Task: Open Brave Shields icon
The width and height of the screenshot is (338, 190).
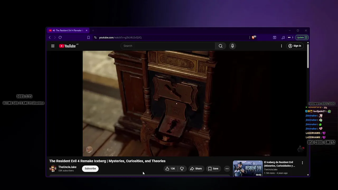Action: (253, 37)
